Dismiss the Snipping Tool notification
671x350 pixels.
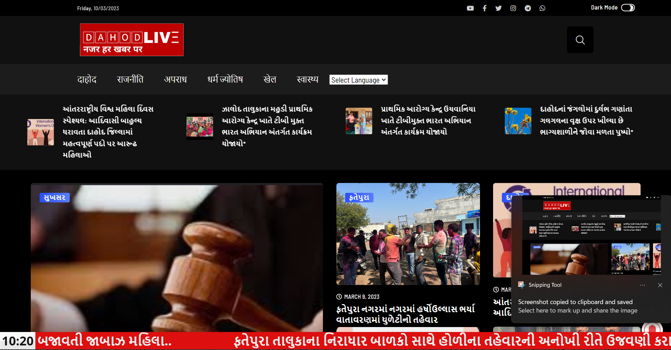click(x=660, y=285)
